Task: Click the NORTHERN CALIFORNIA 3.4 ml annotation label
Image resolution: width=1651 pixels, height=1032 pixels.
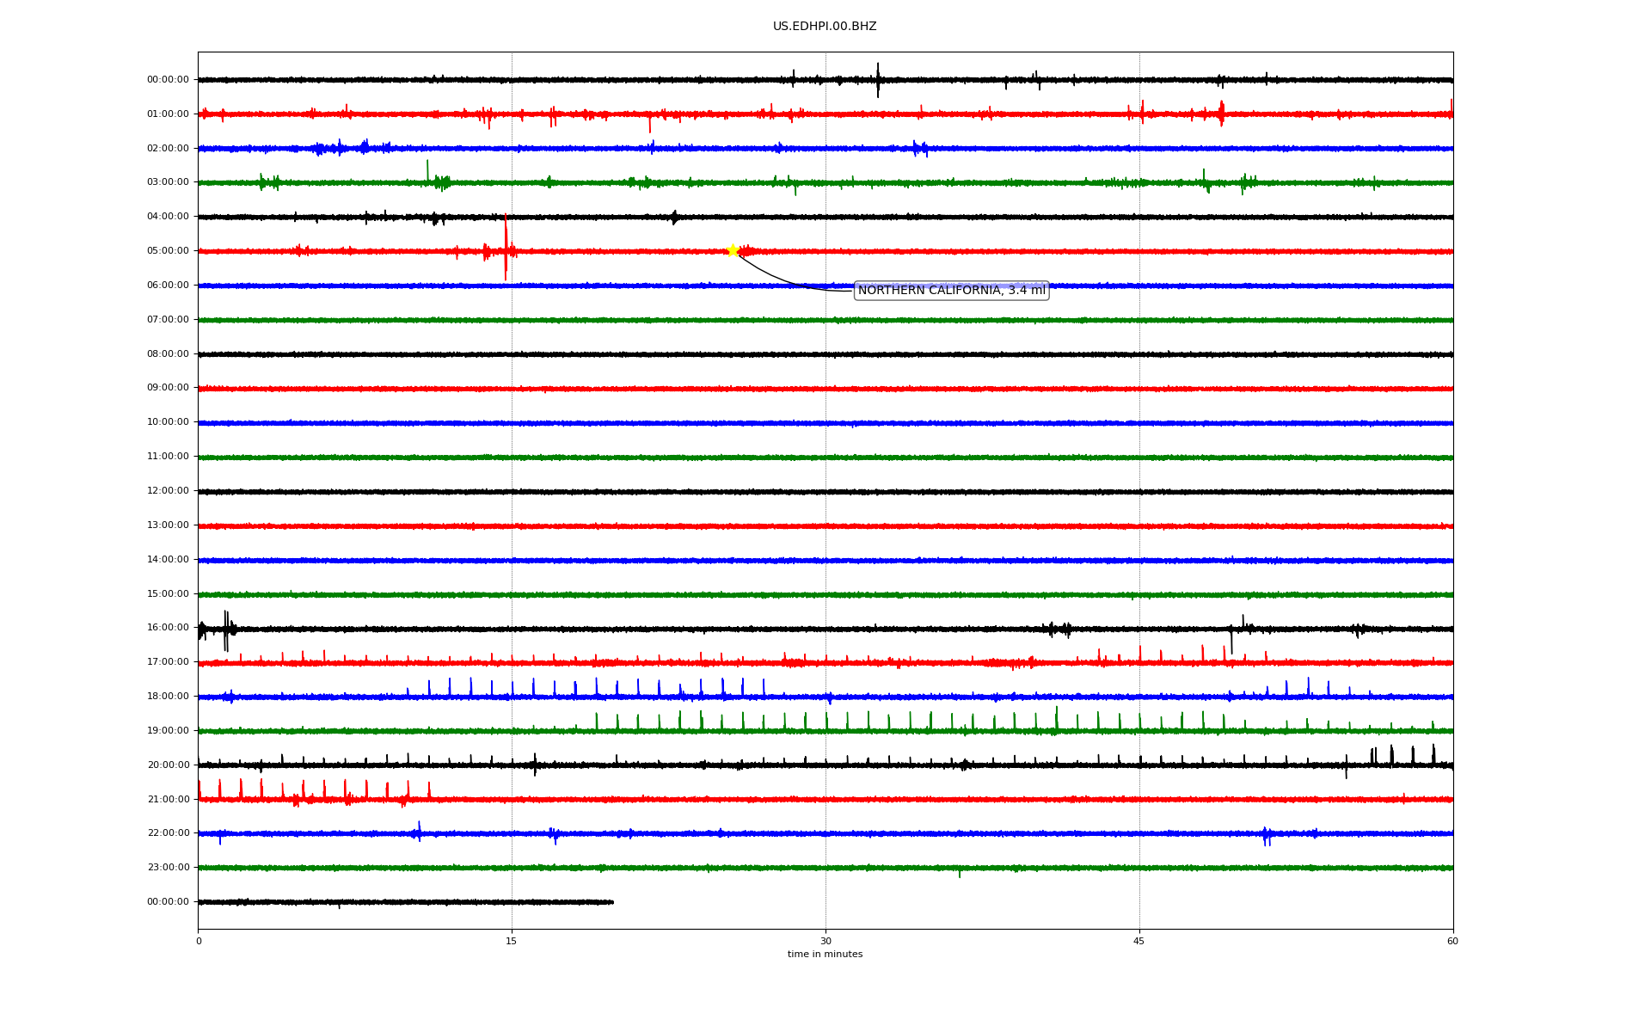Action: click(951, 291)
